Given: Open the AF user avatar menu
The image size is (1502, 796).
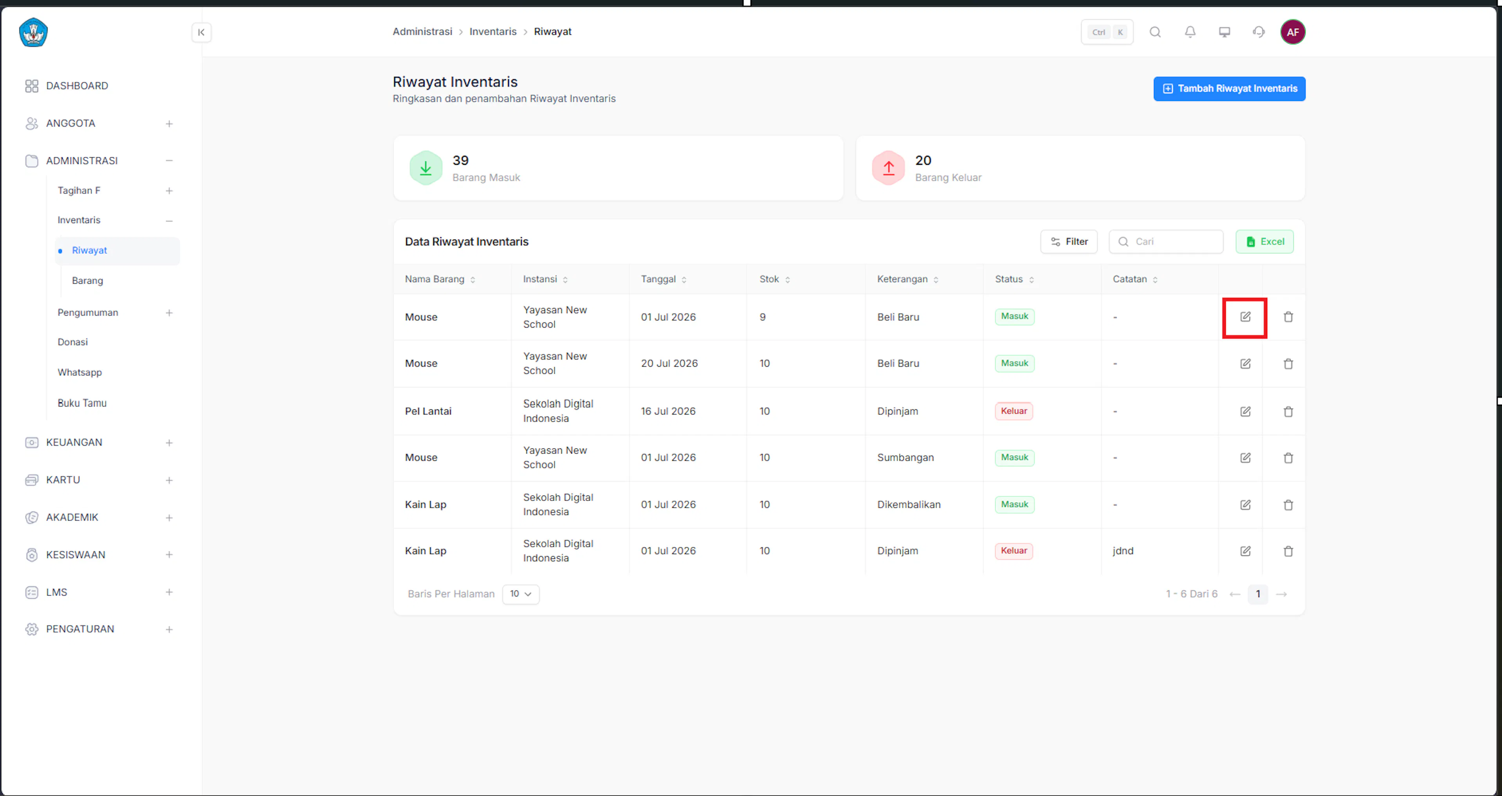Looking at the screenshot, I should pyautogui.click(x=1293, y=32).
